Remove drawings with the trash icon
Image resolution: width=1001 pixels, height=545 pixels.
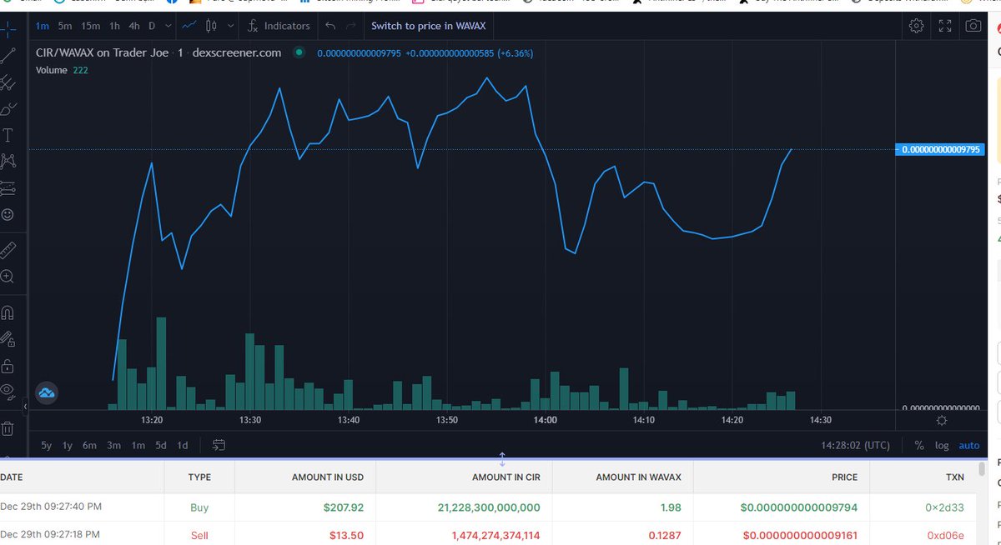click(8, 429)
